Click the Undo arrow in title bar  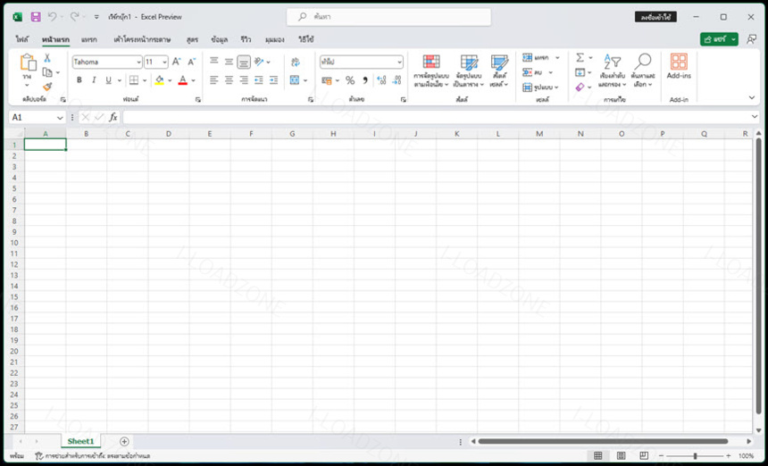tap(52, 17)
